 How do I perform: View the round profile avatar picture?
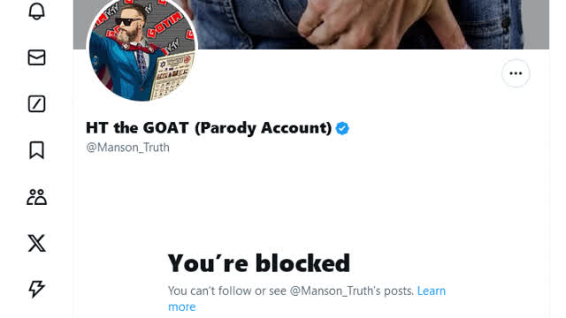pos(141,48)
